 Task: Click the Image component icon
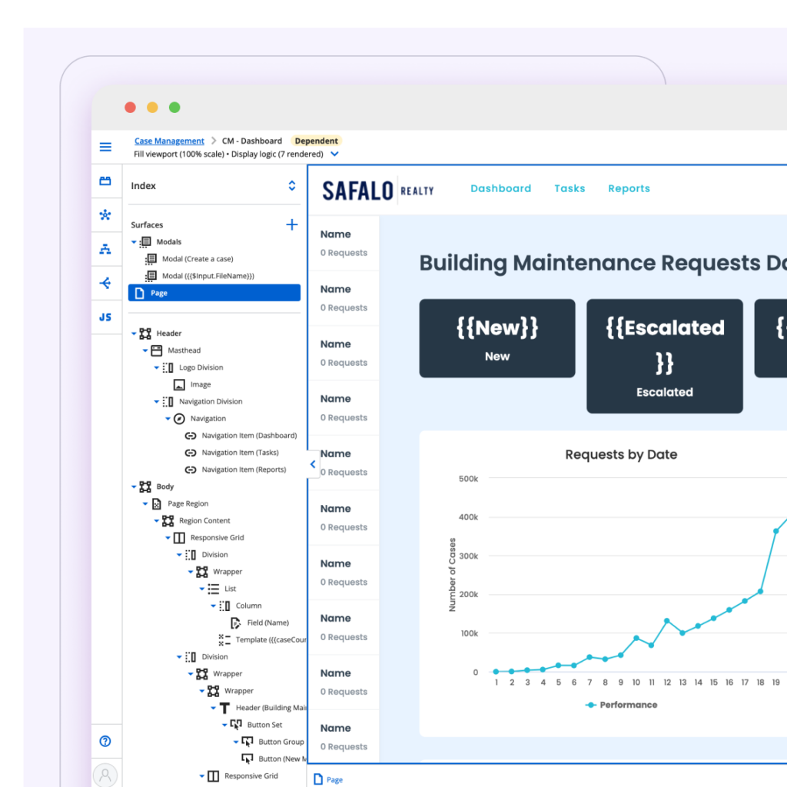[x=179, y=384]
